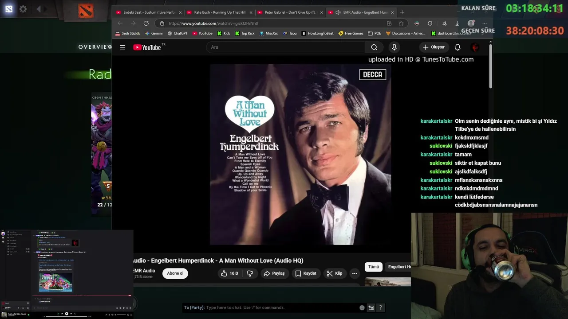Go back using the browser back arrow
Screen dimensions: 568x319
tap(120, 23)
